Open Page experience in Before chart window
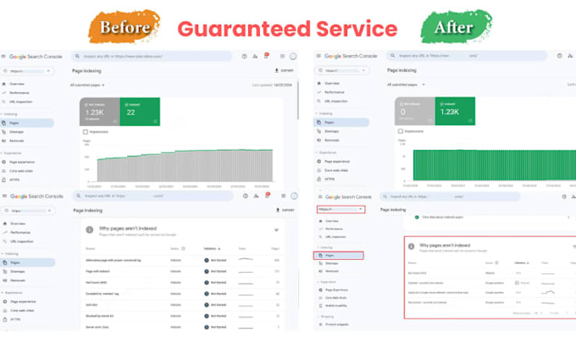576x348 pixels. [x=19, y=162]
